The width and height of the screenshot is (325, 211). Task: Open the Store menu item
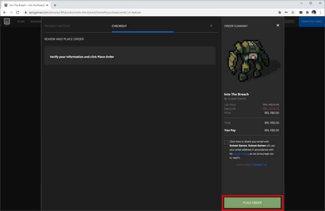point(21,22)
